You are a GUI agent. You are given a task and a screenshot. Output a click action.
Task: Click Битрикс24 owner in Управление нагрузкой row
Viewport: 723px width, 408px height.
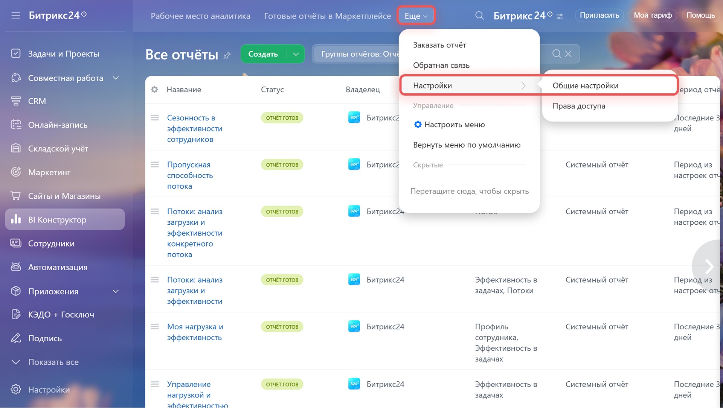pos(385,384)
